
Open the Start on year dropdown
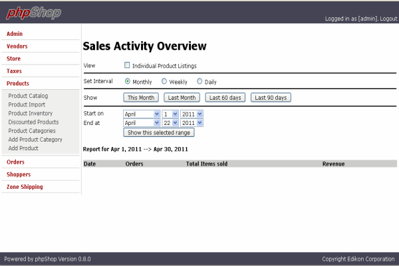pyautogui.click(x=192, y=114)
